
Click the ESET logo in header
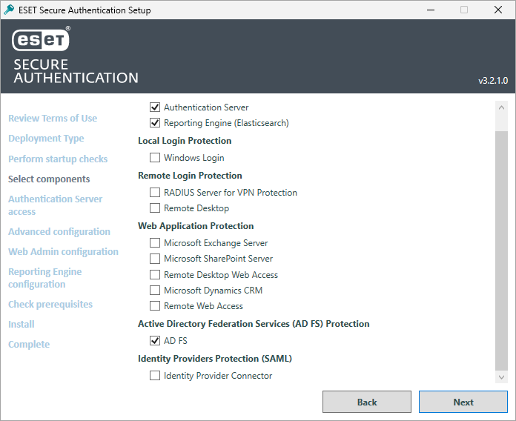tap(41, 39)
